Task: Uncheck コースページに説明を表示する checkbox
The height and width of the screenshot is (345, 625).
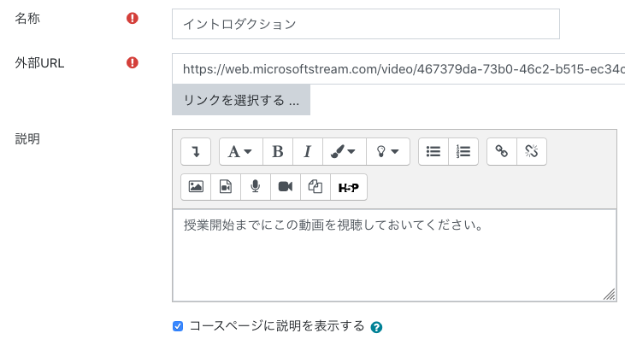Action: pyautogui.click(x=178, y=326)
